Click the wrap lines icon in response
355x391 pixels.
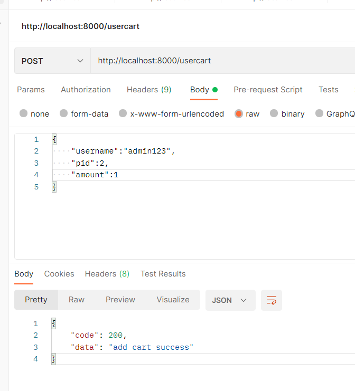pyautogui.click(x=272, y=300)
